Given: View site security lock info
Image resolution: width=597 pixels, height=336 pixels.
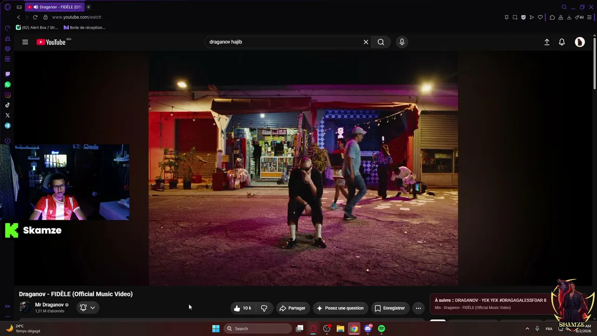Looking at the screenshot, I should point(45,17).
